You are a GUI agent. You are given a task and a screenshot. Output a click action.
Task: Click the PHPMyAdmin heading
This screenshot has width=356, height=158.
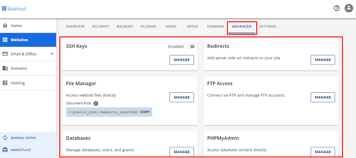[x=223, y=138]
